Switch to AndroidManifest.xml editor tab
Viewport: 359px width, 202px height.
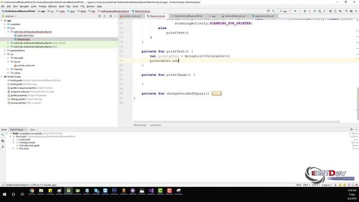coord(234,16)
